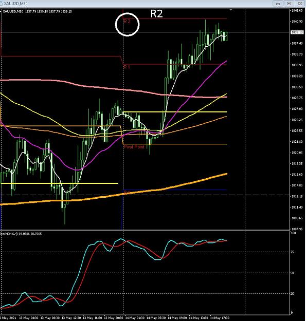Click the 1840.90 price axis label
Image resolution: width=306 pixels, height=321 pixels.
click(x=297, y=21)
